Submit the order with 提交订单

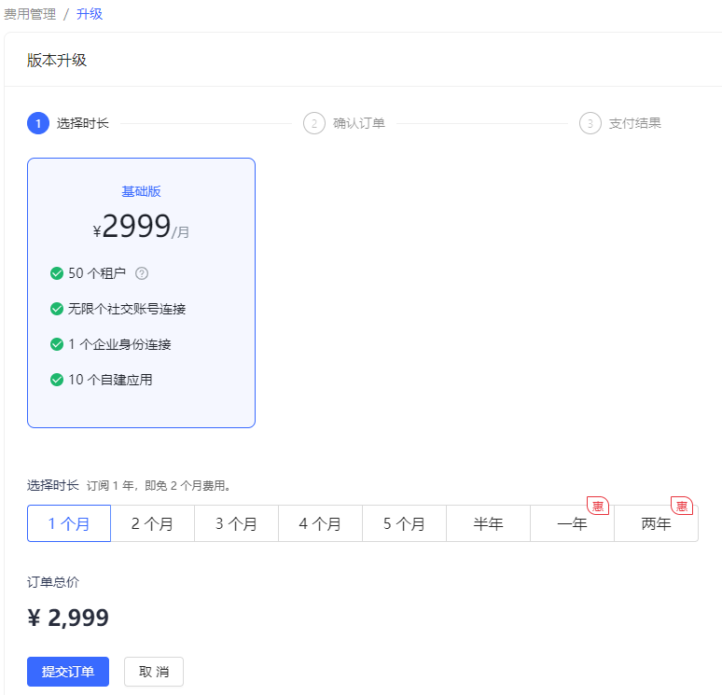coord(68,672)
